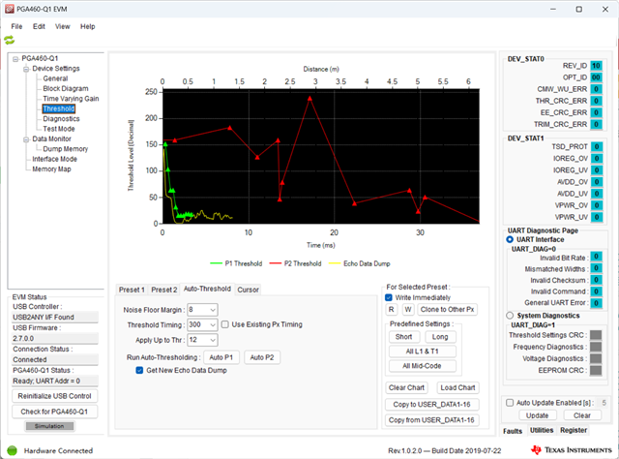The width and height of the screenshot is (619, 459).
Task: Open the Register tab
Action: point(574,430)
